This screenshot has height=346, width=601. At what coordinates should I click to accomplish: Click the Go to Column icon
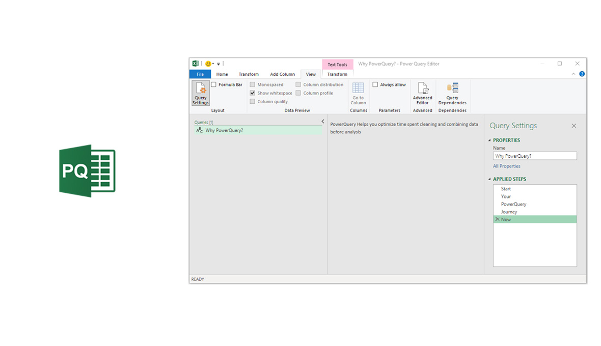(358, 93)
